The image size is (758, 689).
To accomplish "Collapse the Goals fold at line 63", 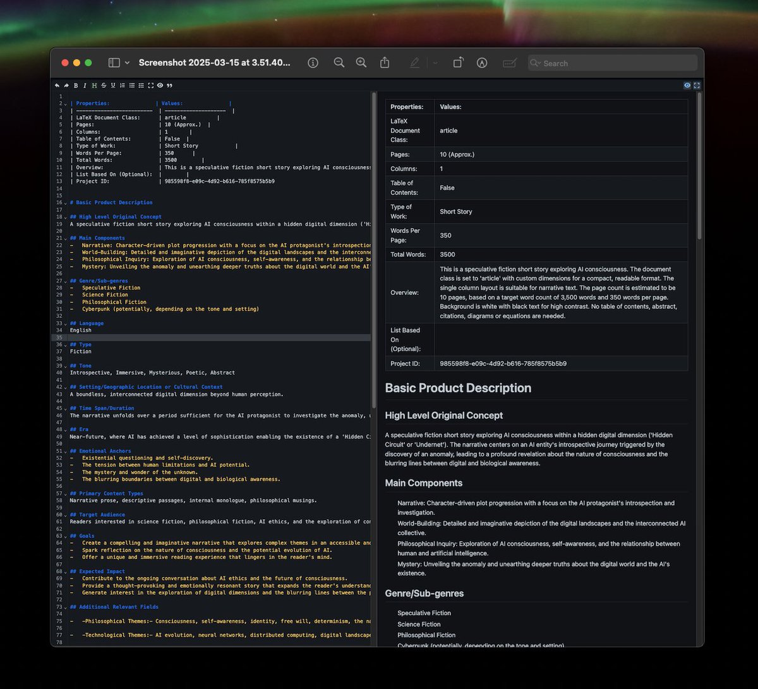I will [x=66, y=536].
